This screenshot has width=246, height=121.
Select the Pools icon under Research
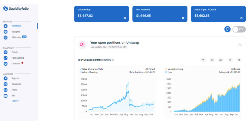tap(5, 52)
